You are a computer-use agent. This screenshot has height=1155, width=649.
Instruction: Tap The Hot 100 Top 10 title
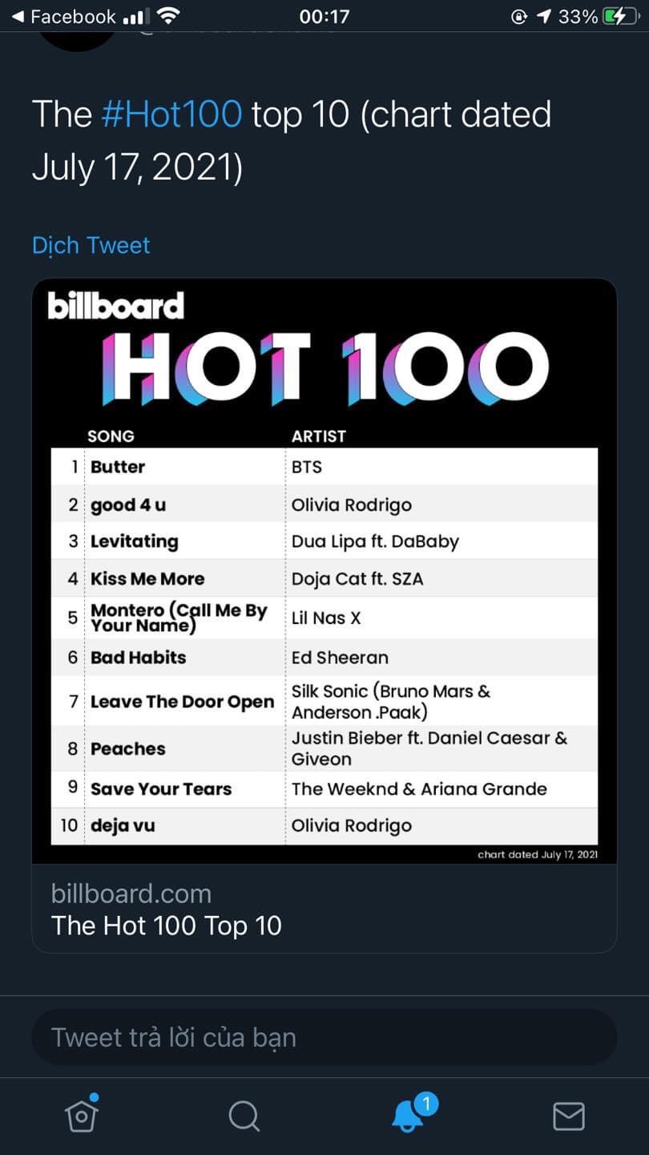pyautogui.click(x=167, y=926)
